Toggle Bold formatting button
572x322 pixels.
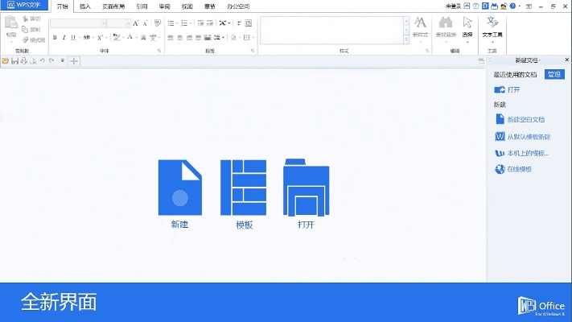pyautogui.click(x=55, y=37)
